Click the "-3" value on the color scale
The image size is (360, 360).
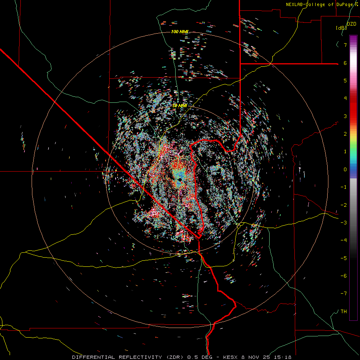click(344, 223)
